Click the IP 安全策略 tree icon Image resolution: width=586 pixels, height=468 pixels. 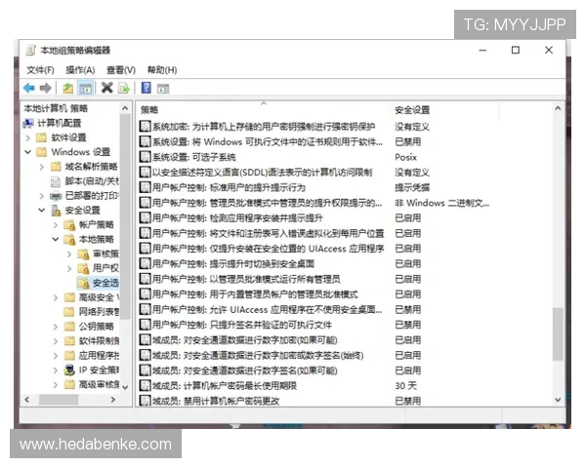tap(69, 370)
